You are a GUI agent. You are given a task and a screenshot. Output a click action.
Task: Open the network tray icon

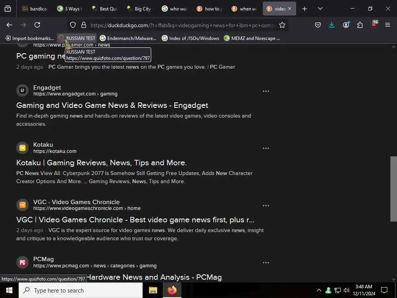[338, 290]
